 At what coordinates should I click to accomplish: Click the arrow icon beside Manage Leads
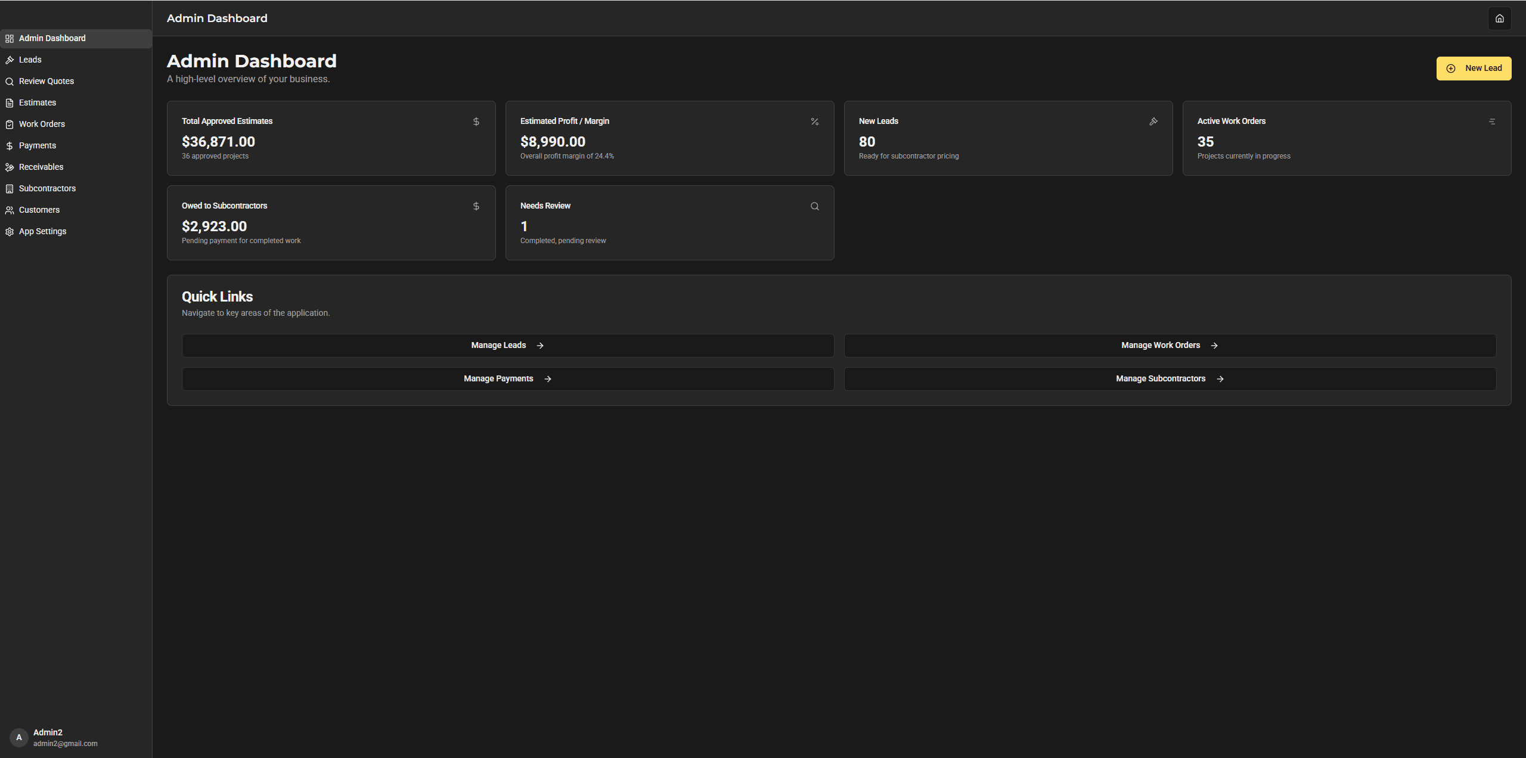540,346
